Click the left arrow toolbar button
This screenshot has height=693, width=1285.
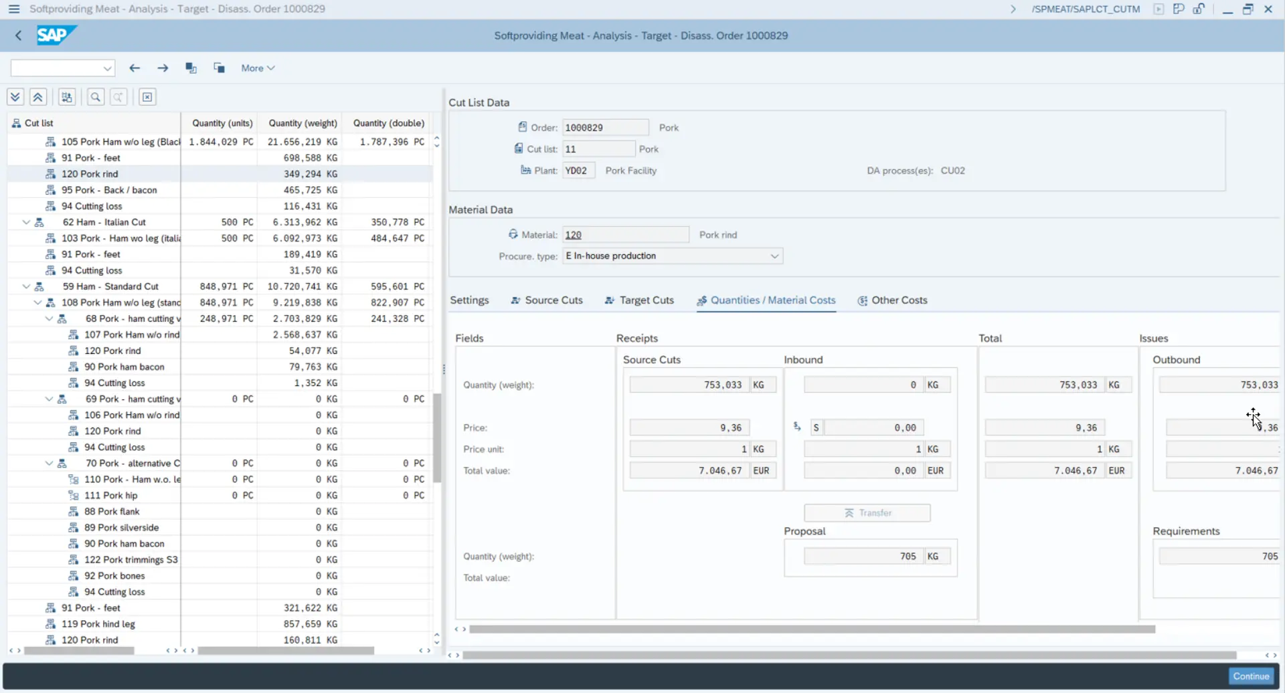coord(135,68)
